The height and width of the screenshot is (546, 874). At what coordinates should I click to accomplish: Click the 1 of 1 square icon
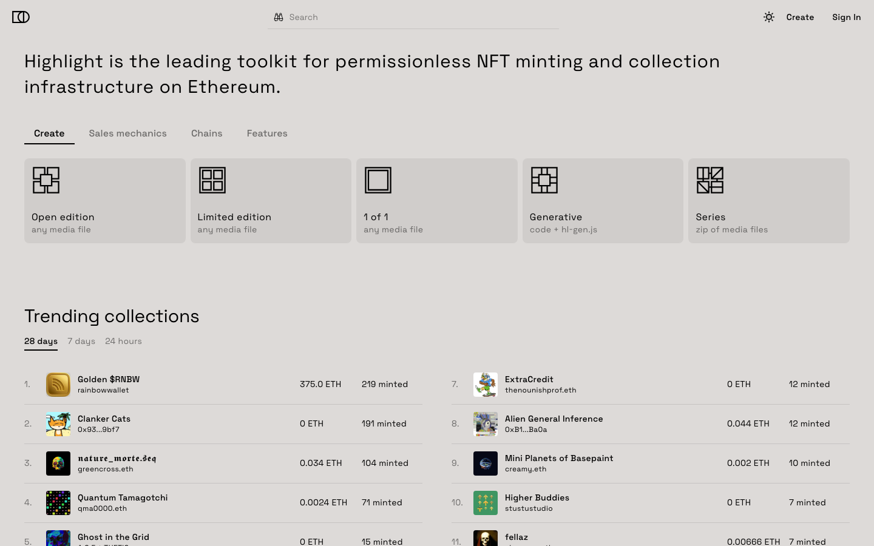(x=378, y=180)
